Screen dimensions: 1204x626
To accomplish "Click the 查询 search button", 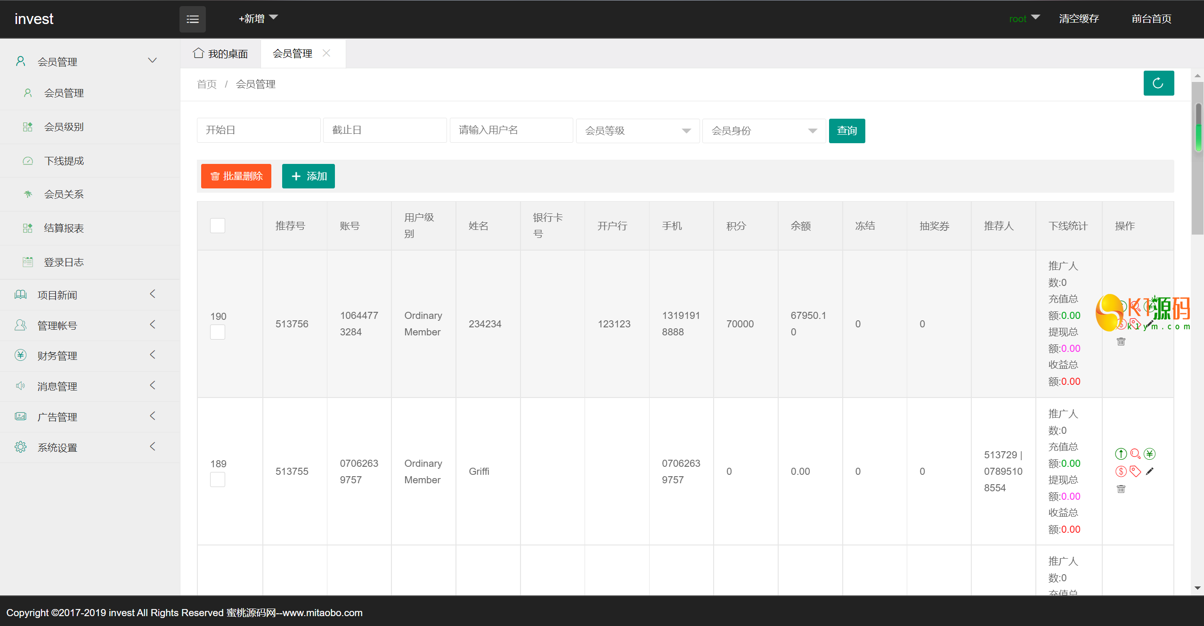I will (x=846, y=131).
